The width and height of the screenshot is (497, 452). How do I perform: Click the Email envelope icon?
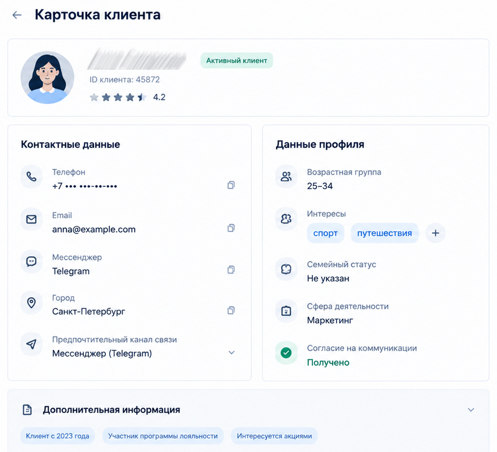tap(32, 219)
